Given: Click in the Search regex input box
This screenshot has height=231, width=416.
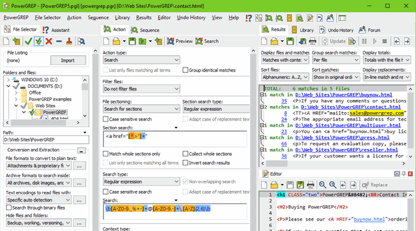Looking at the screenshot, I should (175, 212).
